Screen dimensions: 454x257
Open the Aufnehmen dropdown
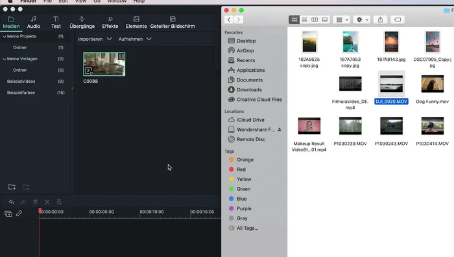pos(135,39)
